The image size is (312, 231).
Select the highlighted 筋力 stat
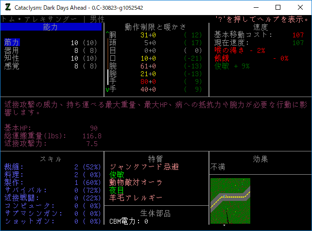(13, 43)
